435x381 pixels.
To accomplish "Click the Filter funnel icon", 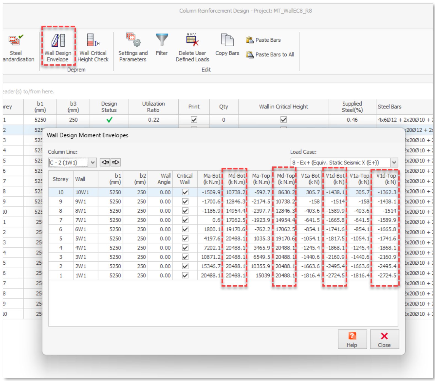I will tap(162, 40).
